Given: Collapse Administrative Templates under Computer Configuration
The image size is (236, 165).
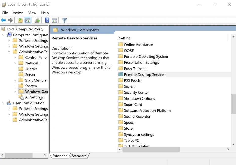Looking at the screenshot, I should pyautogui.click(x=9, y=52).
